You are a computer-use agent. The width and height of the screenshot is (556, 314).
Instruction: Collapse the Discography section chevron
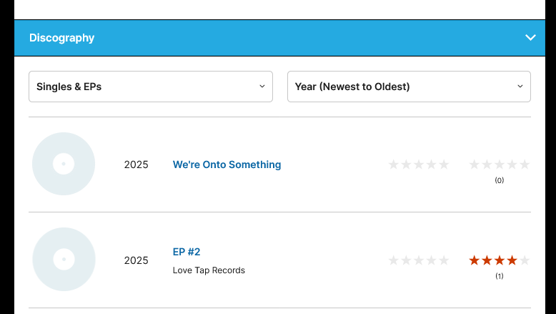click(x=530, y=38)
